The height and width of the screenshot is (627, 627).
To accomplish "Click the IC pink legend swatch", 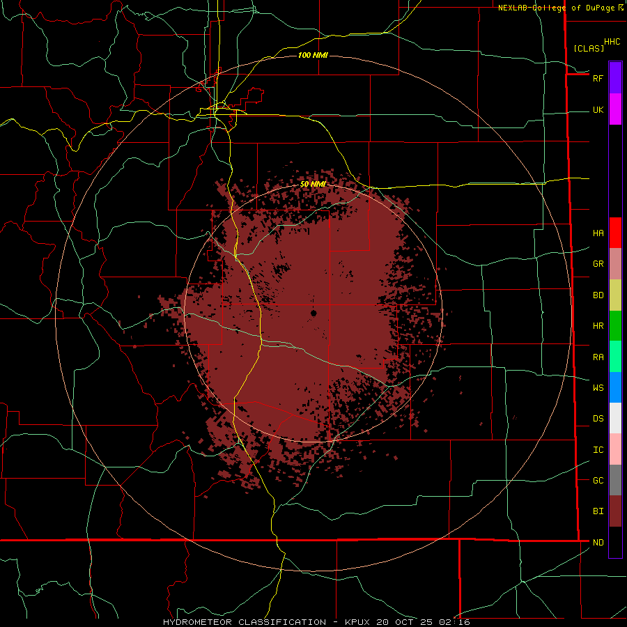I will (615, 449).
